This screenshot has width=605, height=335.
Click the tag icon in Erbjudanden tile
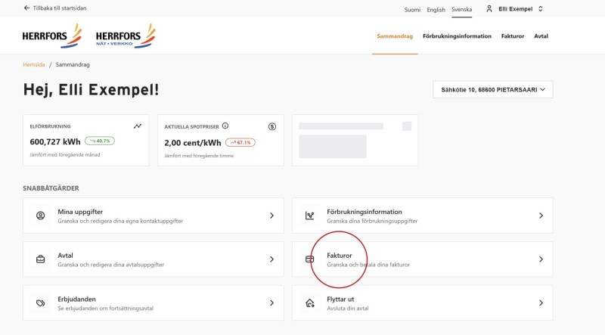[x=41, y=303]
